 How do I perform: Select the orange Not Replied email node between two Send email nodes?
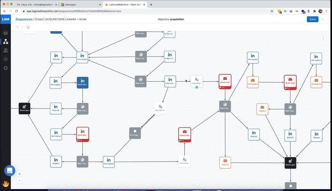(253, 82)
